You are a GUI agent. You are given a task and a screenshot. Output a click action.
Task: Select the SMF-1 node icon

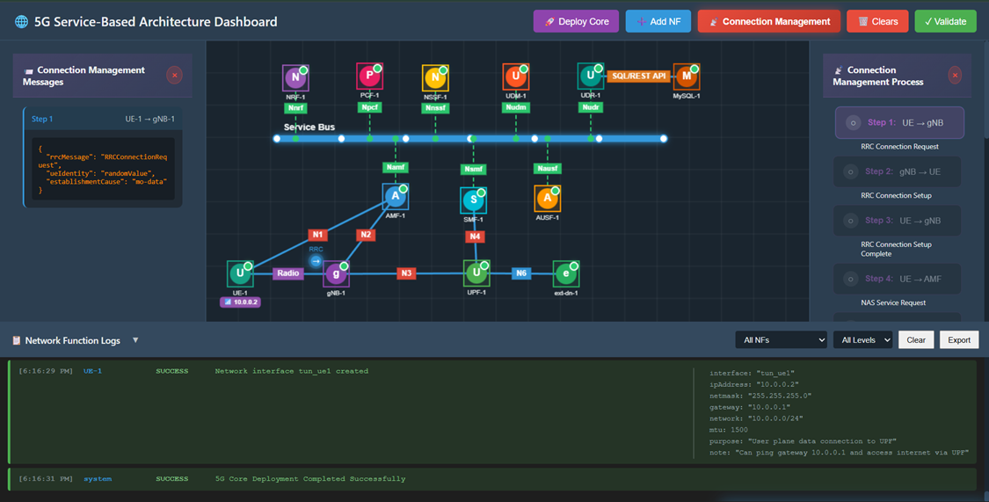point(473,200)
